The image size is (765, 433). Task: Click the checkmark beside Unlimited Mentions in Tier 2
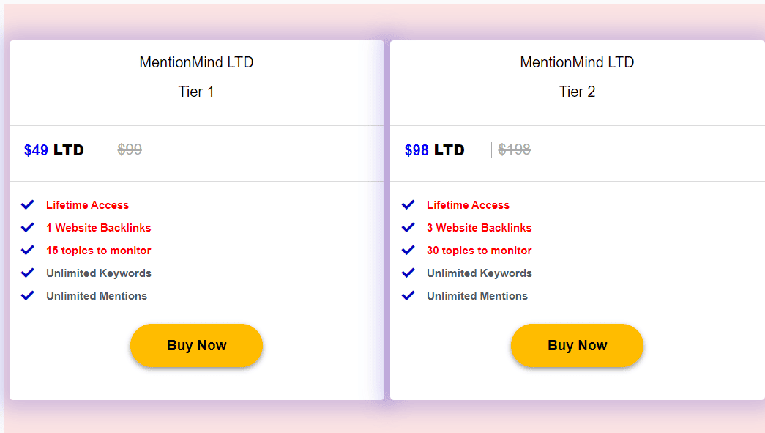click(x=408, y=295)
